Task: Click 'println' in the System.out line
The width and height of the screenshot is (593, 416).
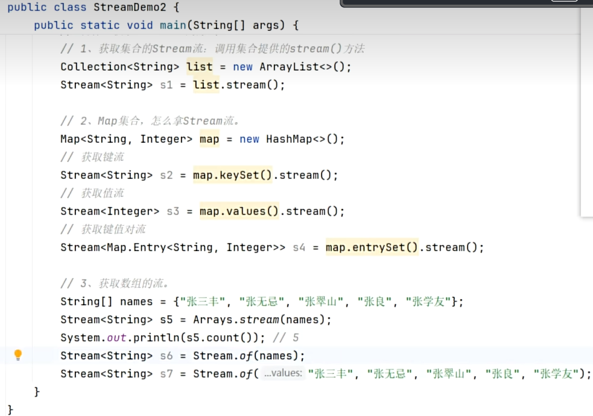Action: [x=156, y=338]
